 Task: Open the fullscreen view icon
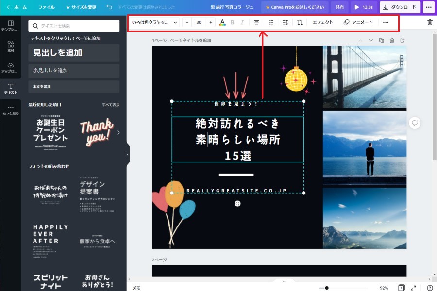click(414, 288)
